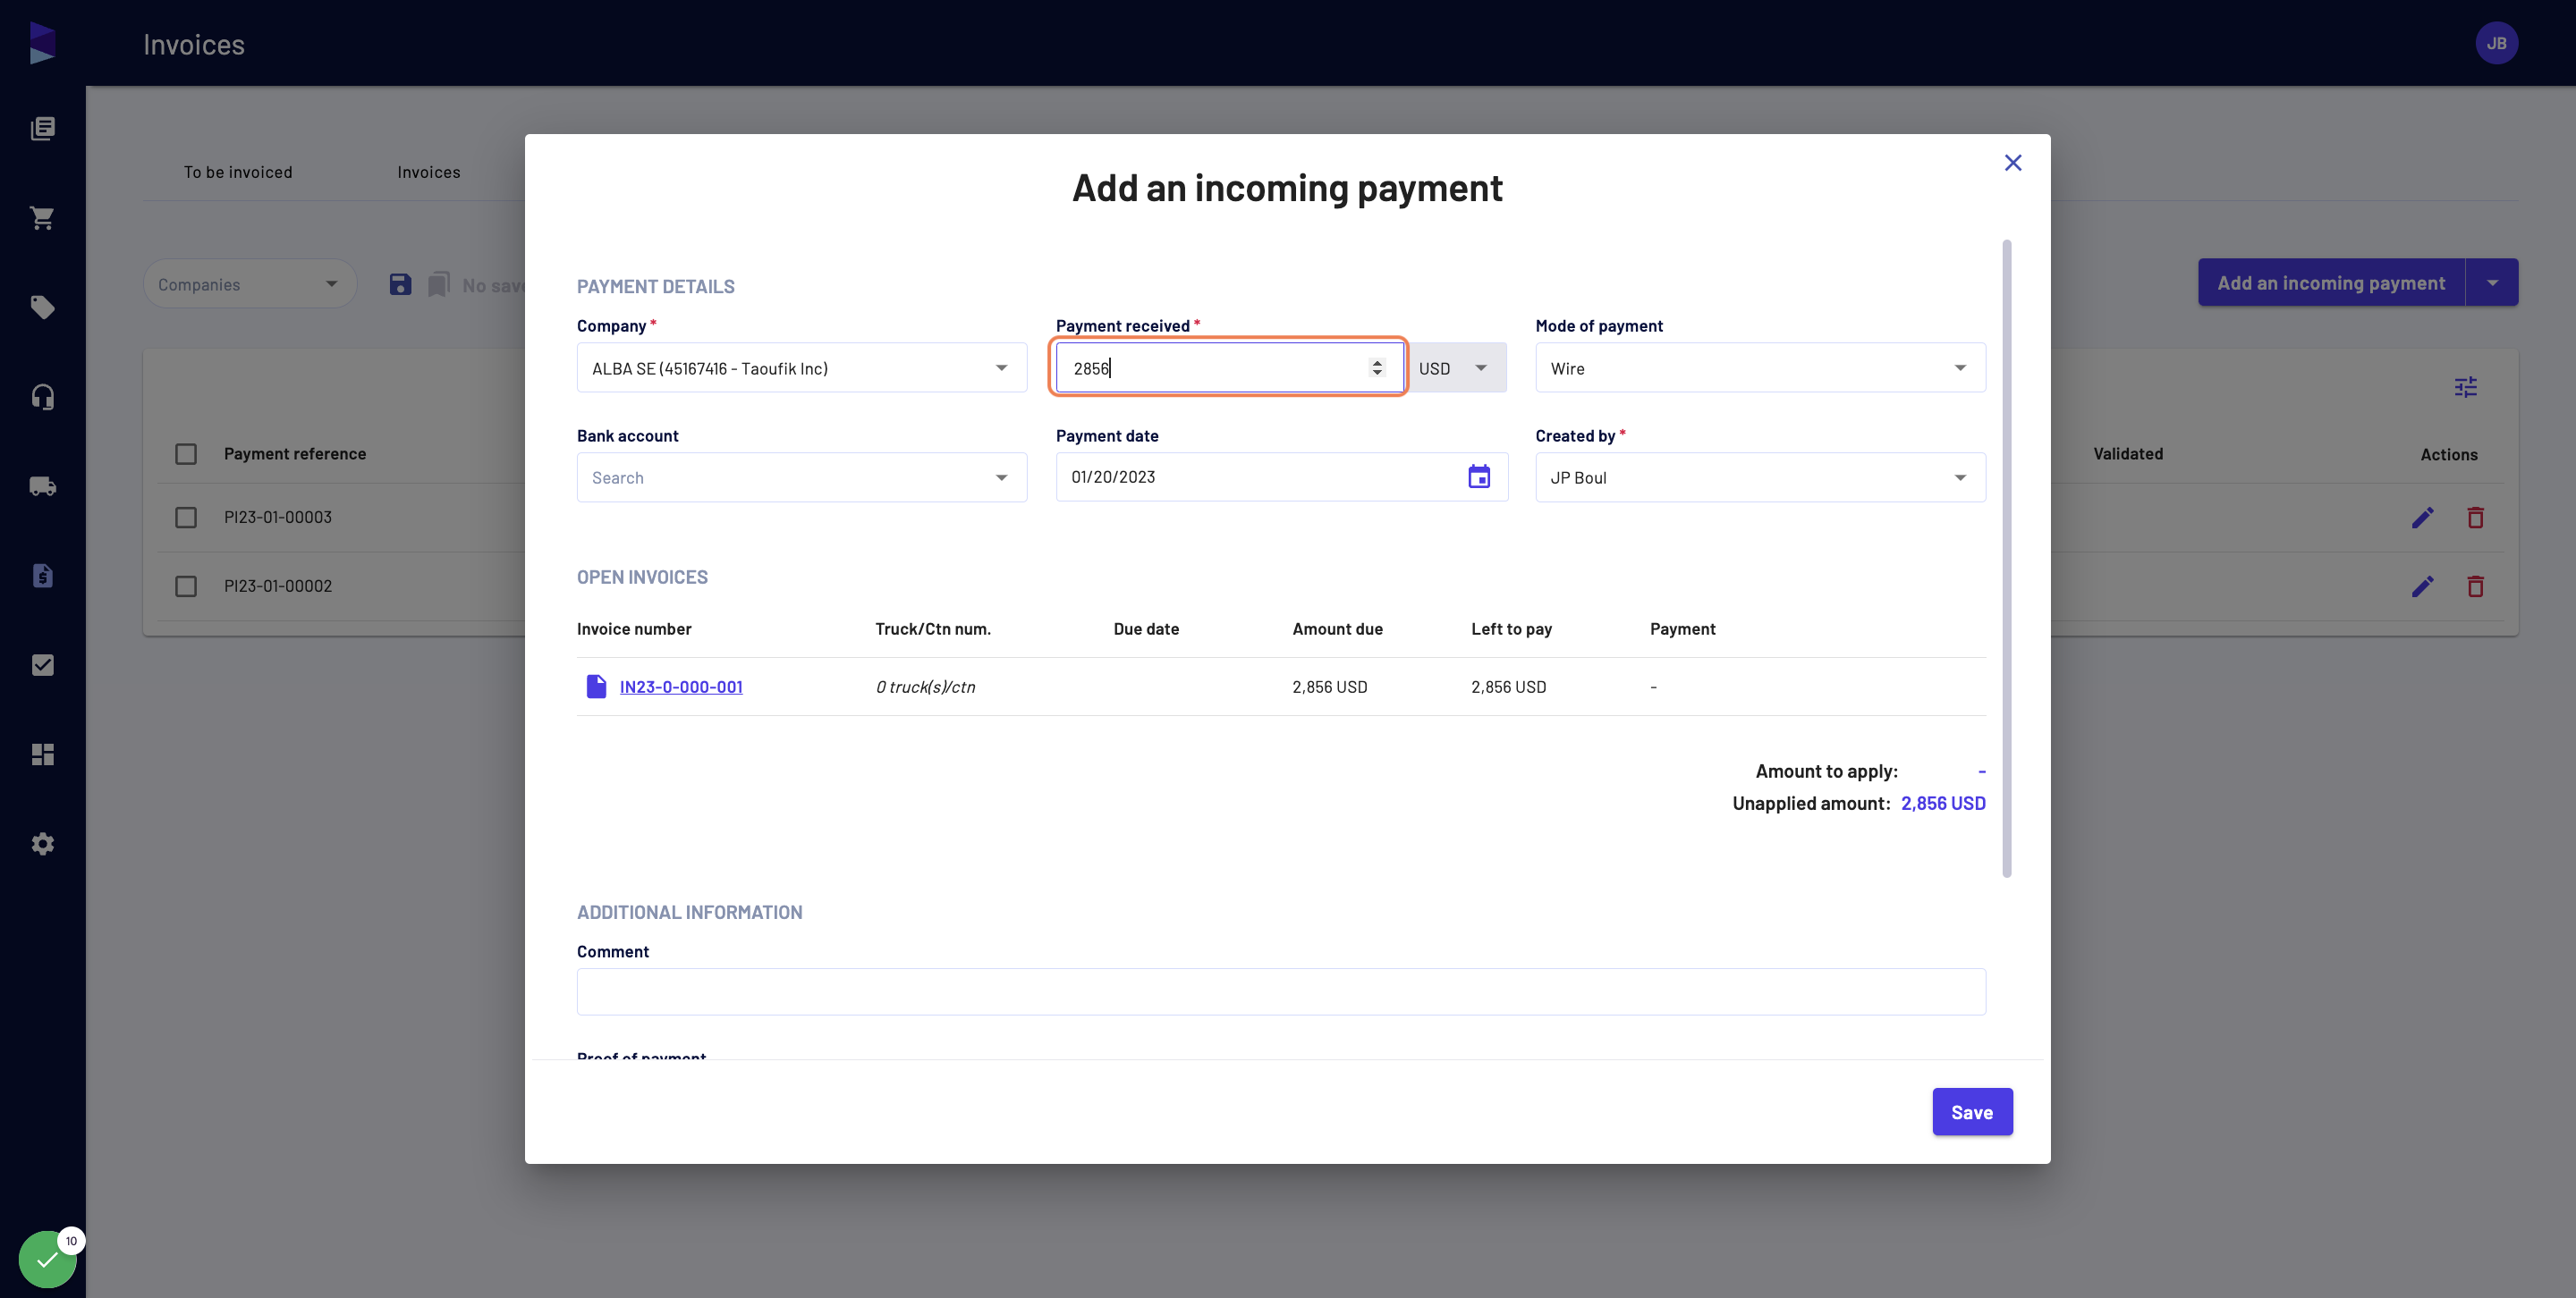Click the dialog vertical scrollbar
The width and height of the screenshot is (2576, 1298).
point(2006,559)
